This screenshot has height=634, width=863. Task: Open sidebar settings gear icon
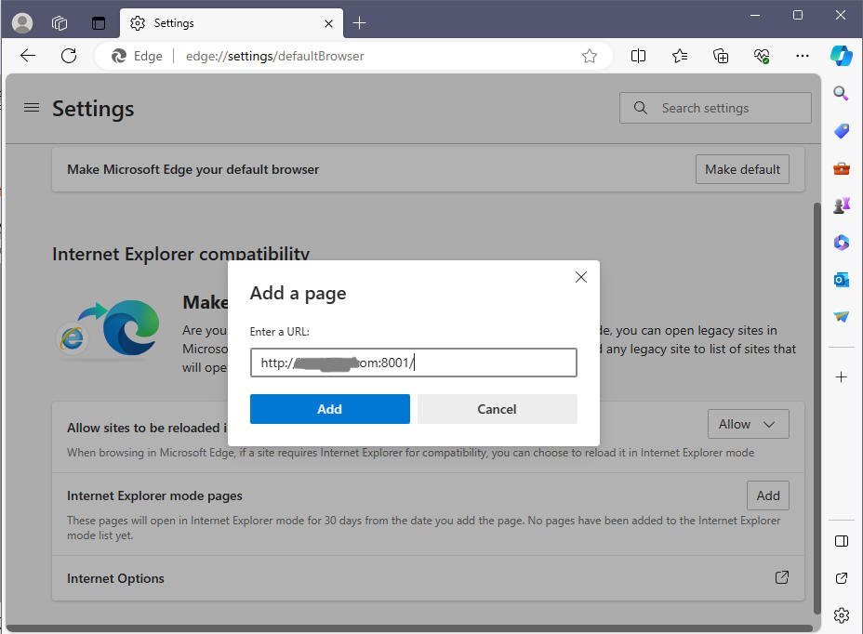point(841,615)
